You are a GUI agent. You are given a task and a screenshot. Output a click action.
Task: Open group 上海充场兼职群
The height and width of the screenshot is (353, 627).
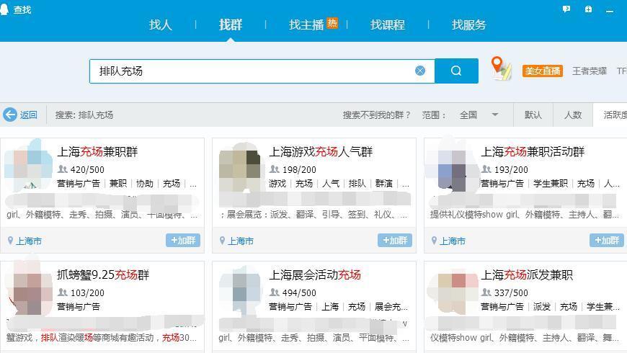[97, 152]
